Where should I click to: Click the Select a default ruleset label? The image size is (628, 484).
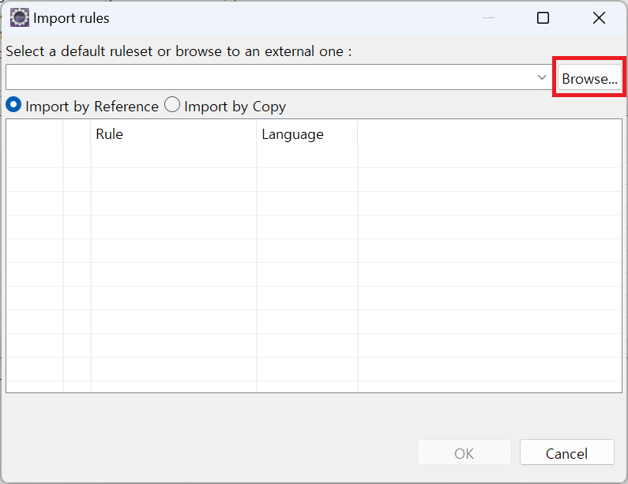point(179,51)
